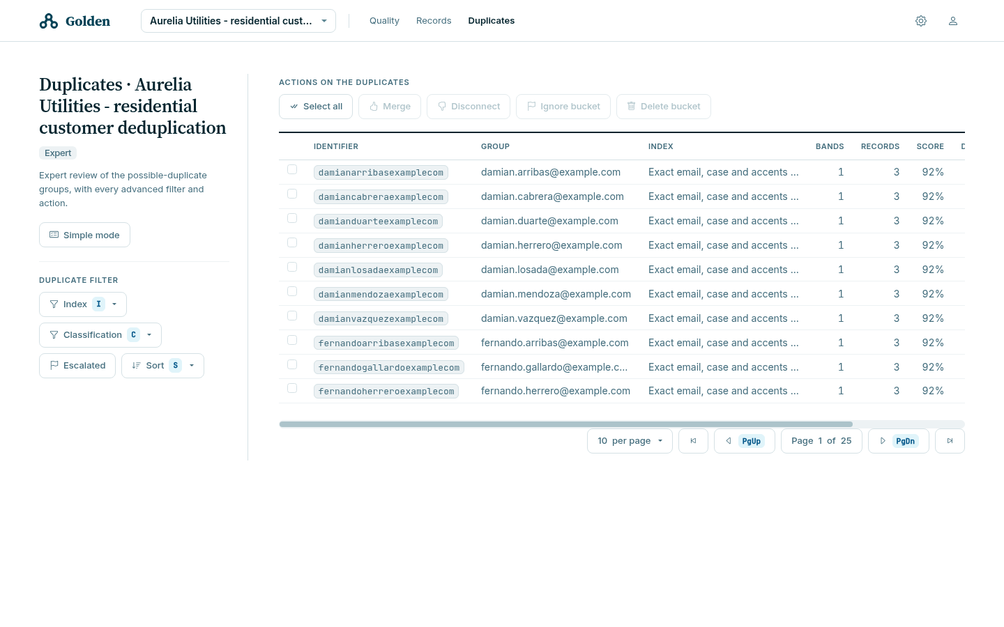Open the Index filter dropdown
The image size is (1004, 627).
click(83, 304)
